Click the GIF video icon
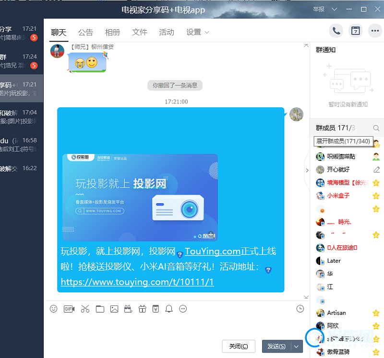The image size is (384, 358). 69,309
